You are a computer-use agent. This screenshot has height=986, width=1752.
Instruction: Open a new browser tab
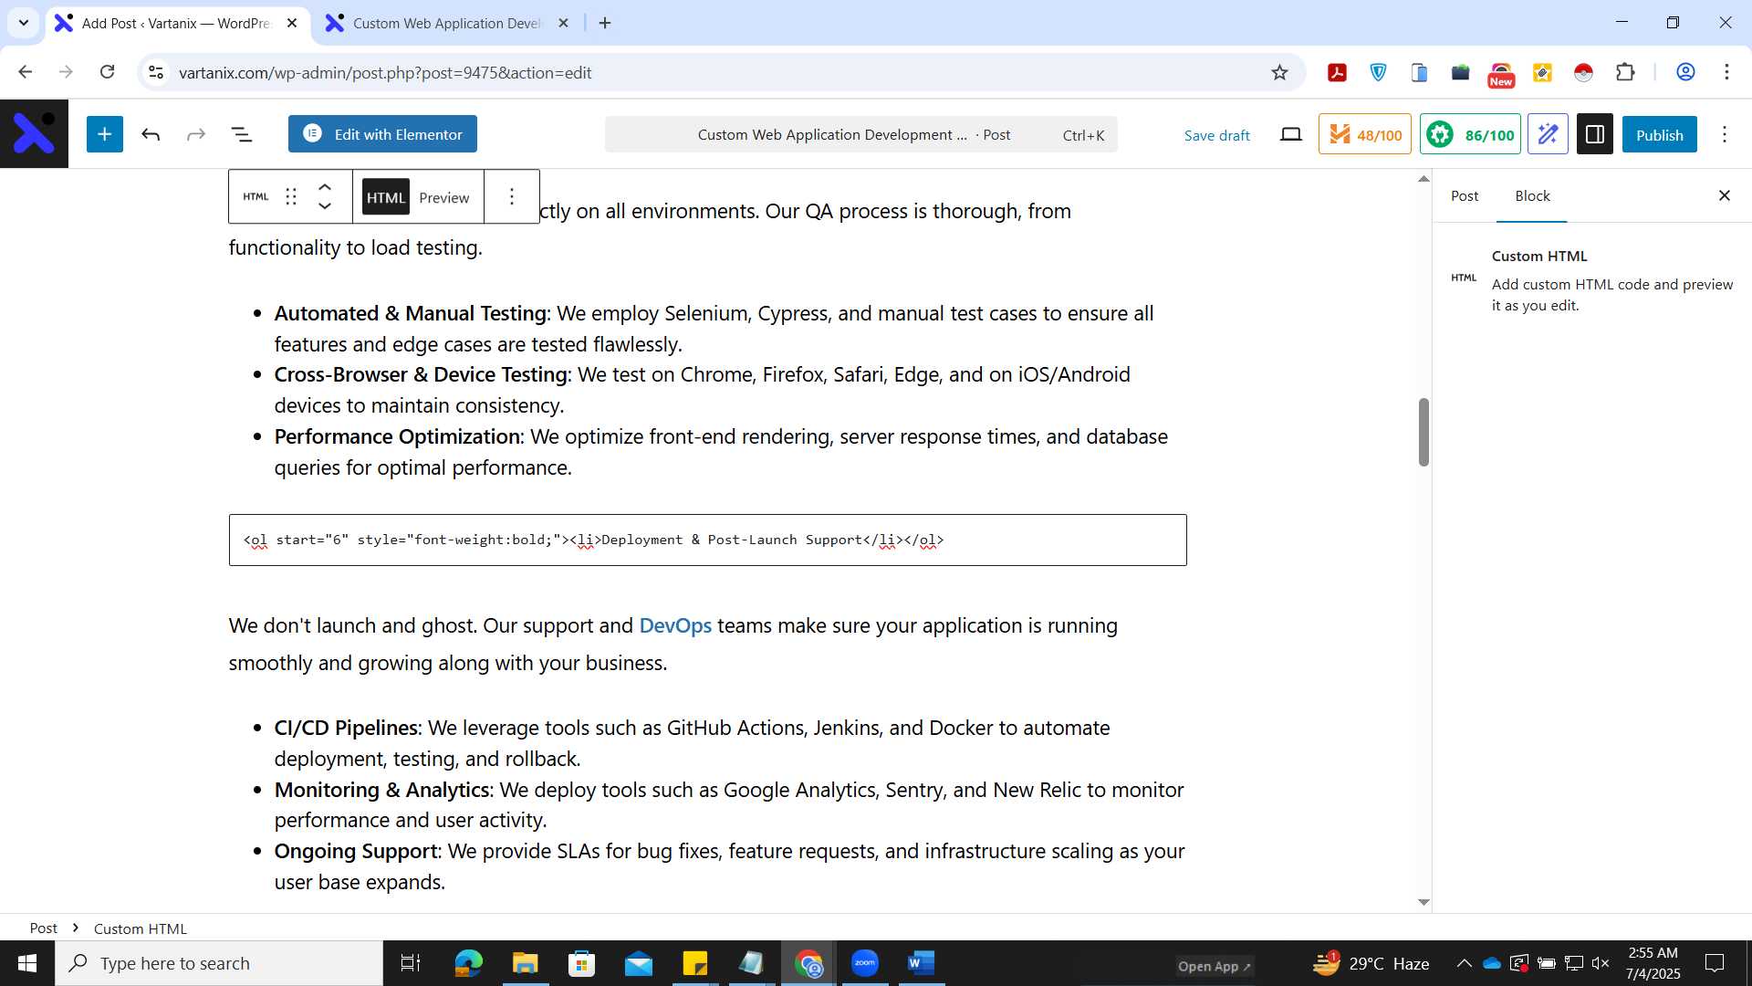coord(605,23)
